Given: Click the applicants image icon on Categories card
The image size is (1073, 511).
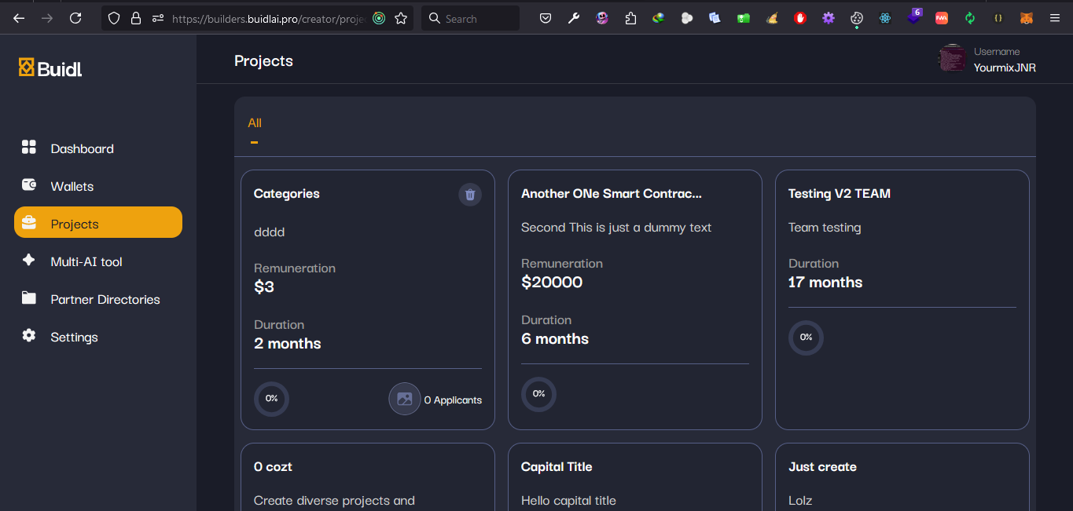Looking at the screenshot, I should [x=404, y=399].
